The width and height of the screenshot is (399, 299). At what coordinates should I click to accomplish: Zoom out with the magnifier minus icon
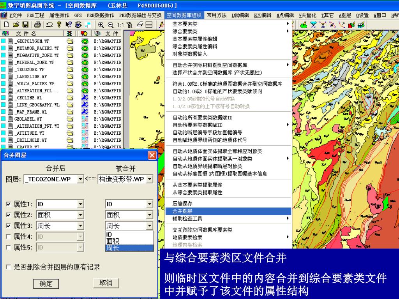[x=110, y=25]
